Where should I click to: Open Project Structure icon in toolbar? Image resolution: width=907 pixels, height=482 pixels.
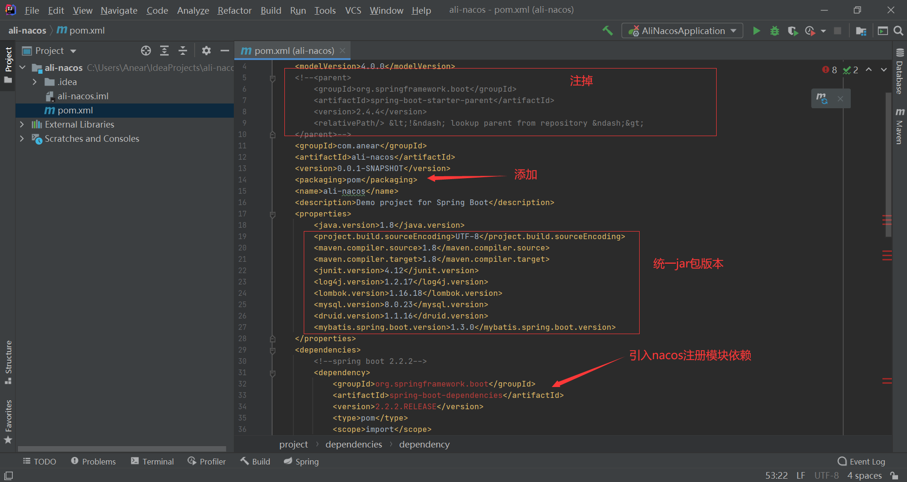pos(861,31)
